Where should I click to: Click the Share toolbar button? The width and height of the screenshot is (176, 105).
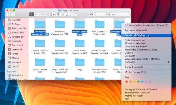pos(67,14)
